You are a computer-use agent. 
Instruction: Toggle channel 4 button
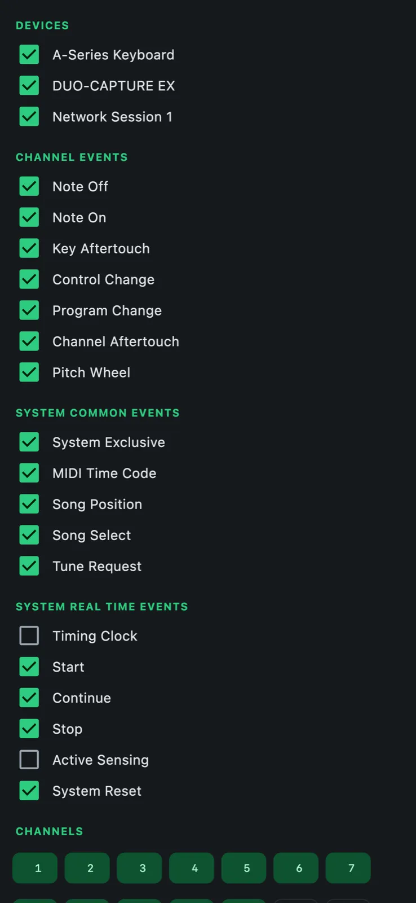(x=192, y=868)
